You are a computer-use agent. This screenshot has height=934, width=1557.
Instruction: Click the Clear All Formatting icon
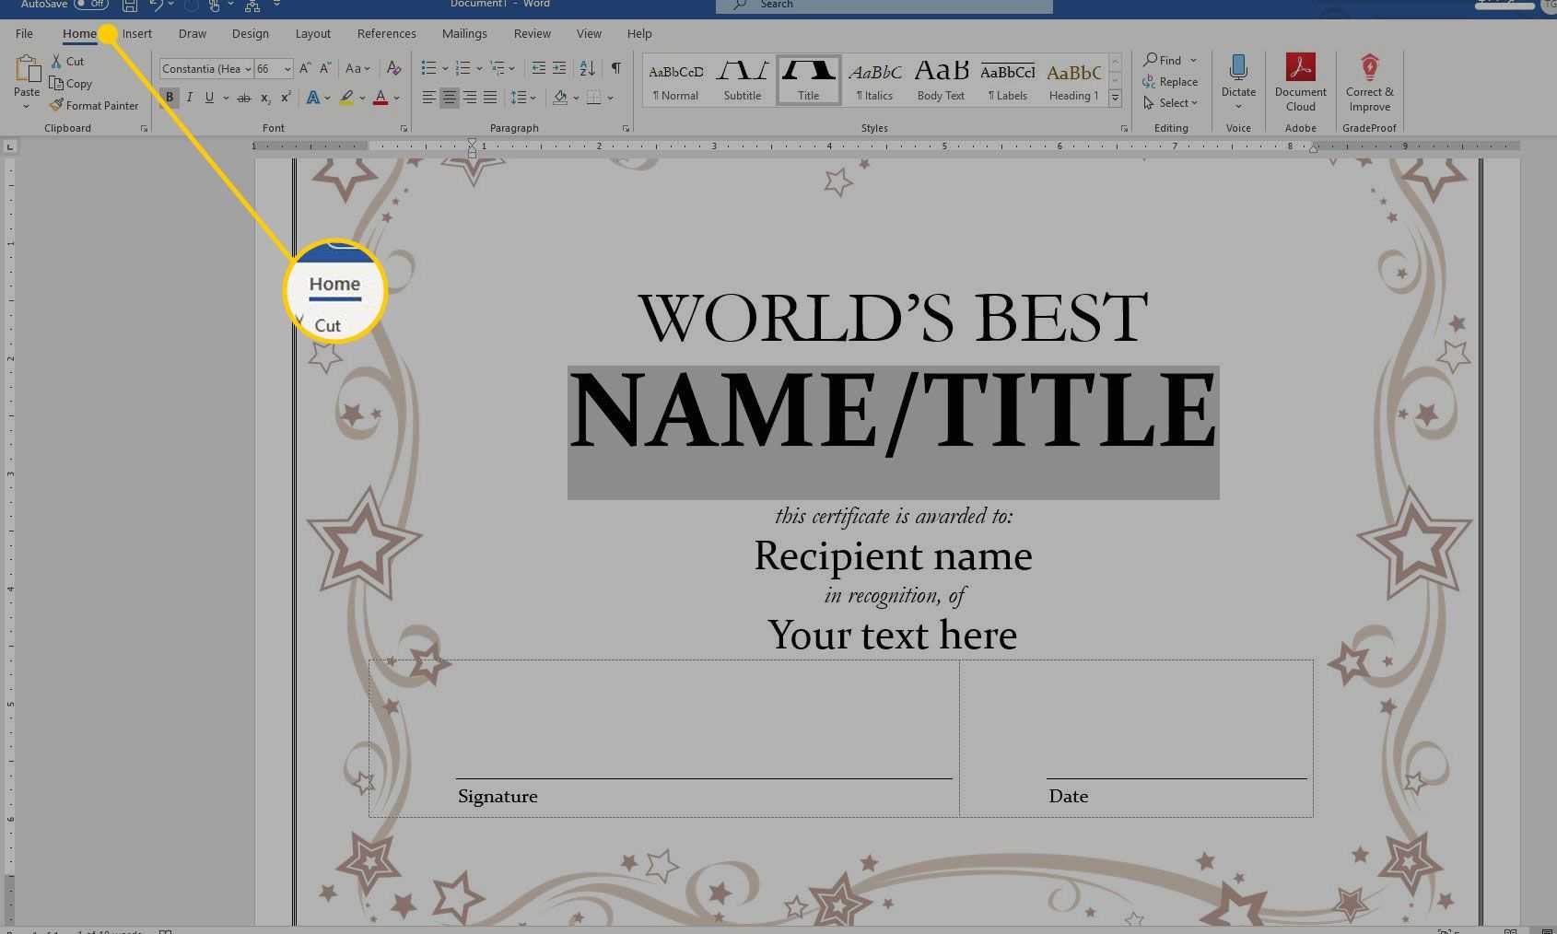coord(393,68)
